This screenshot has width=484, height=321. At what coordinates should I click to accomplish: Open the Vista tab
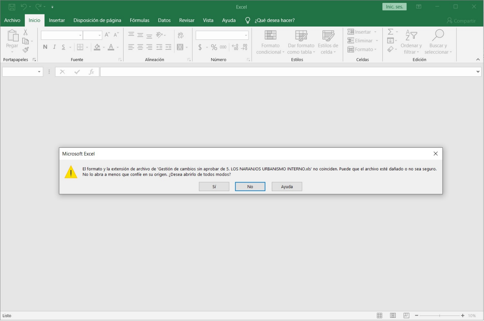coord(208,20)
